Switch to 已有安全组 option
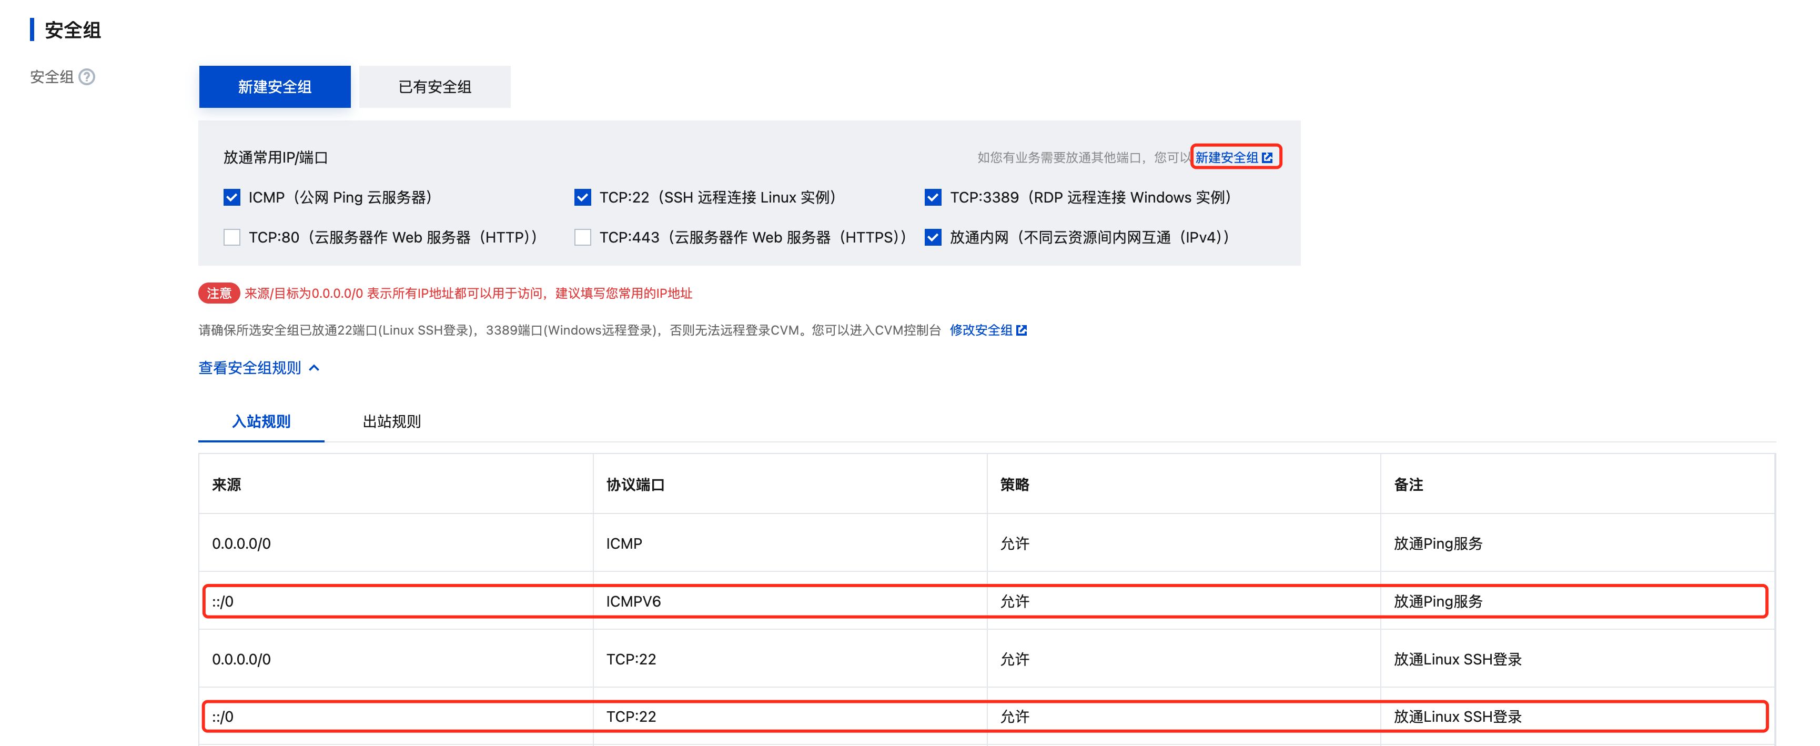This screenshot has height=746, width=1820. (x=434, y=87)
